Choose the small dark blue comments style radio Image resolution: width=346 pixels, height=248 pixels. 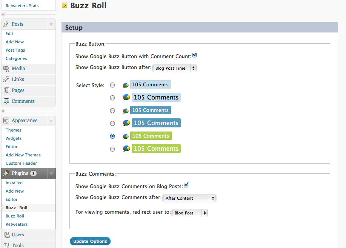coord(112,110)
